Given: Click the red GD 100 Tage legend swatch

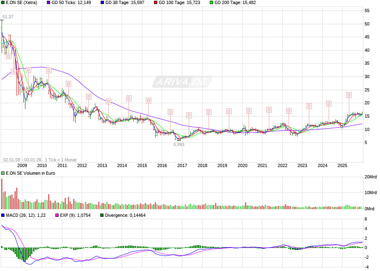Looking at the screenshot, I should pyautogui.click(x=156, y=3).
